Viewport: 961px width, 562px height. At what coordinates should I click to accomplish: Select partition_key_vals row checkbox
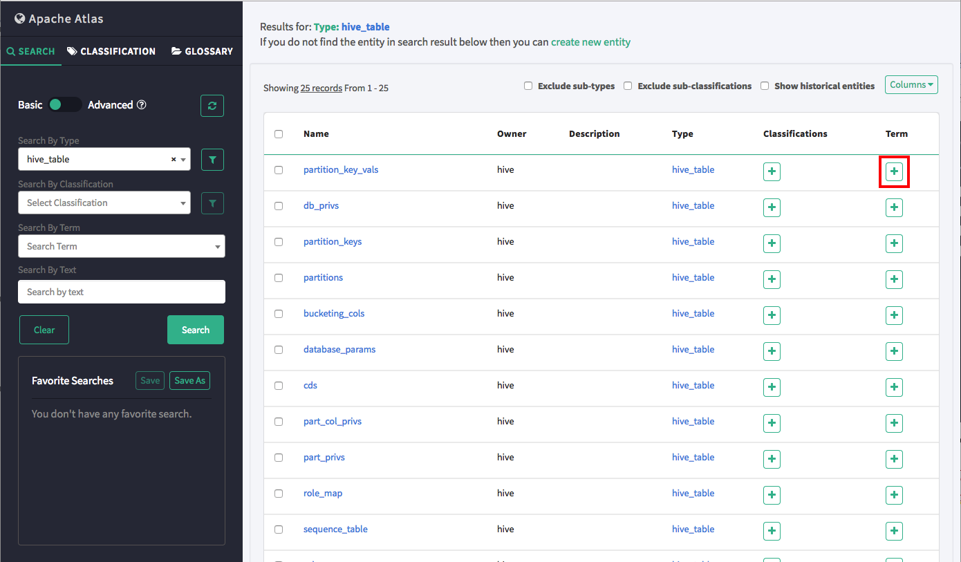pos(279,170)
